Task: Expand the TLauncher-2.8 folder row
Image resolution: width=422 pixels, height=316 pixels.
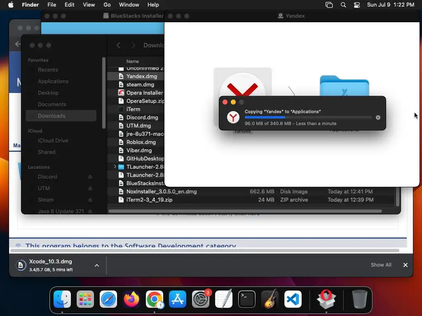Action: coord(115,167)
